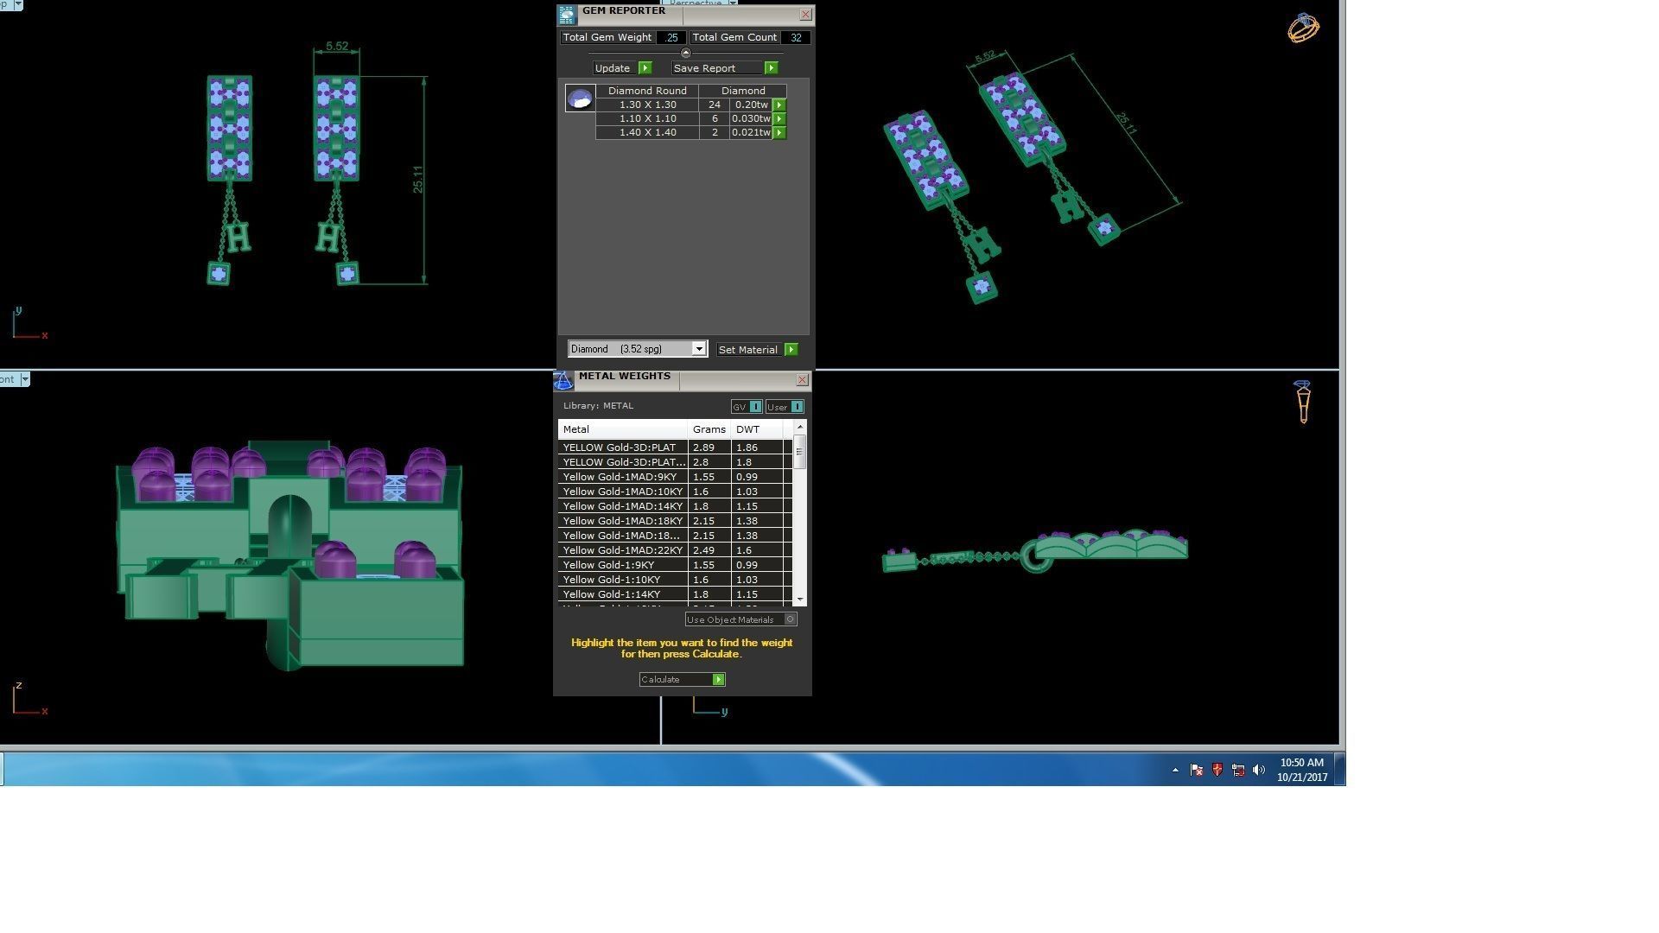Click green arrow for 0.030tw diamond row
This screenshot has height=933, width=1659.
tap(779, 118)
